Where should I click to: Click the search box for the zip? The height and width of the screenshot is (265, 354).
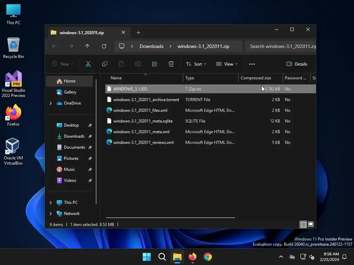coord(281,46)
